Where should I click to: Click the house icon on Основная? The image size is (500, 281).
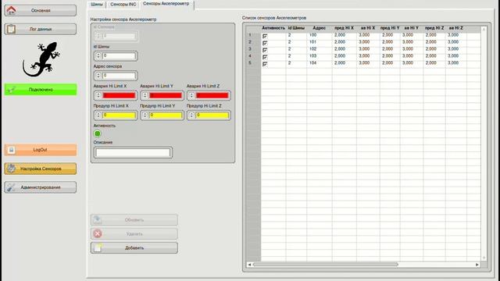pos(11,10)
